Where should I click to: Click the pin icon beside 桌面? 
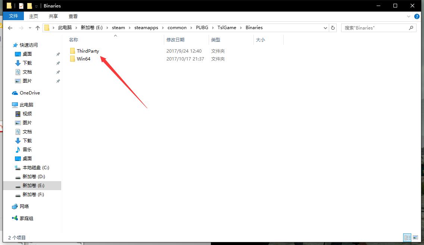(58, 54)
